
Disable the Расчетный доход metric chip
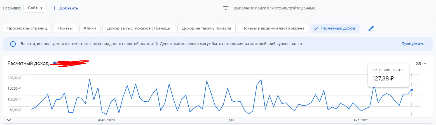point(335,28)
